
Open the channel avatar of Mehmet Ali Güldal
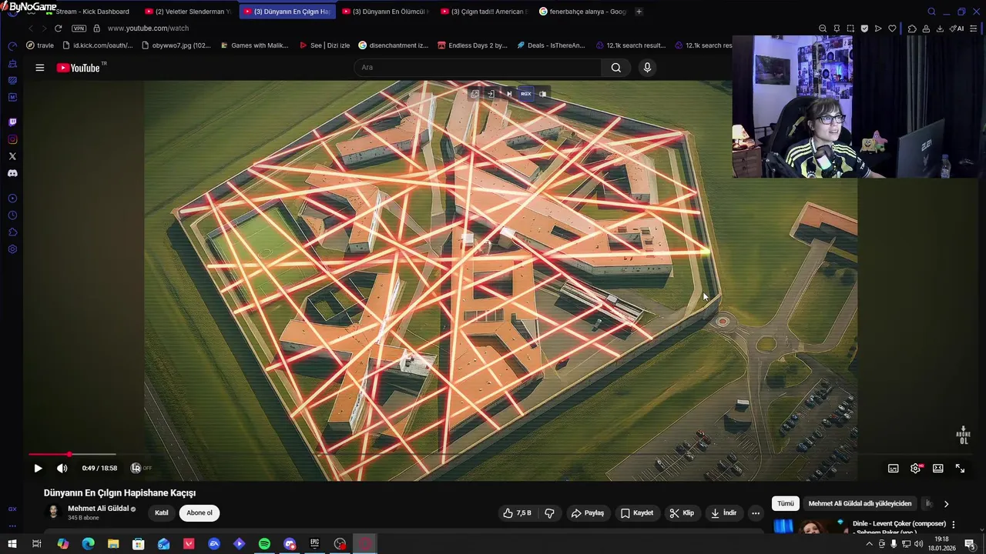pos(54,512)
